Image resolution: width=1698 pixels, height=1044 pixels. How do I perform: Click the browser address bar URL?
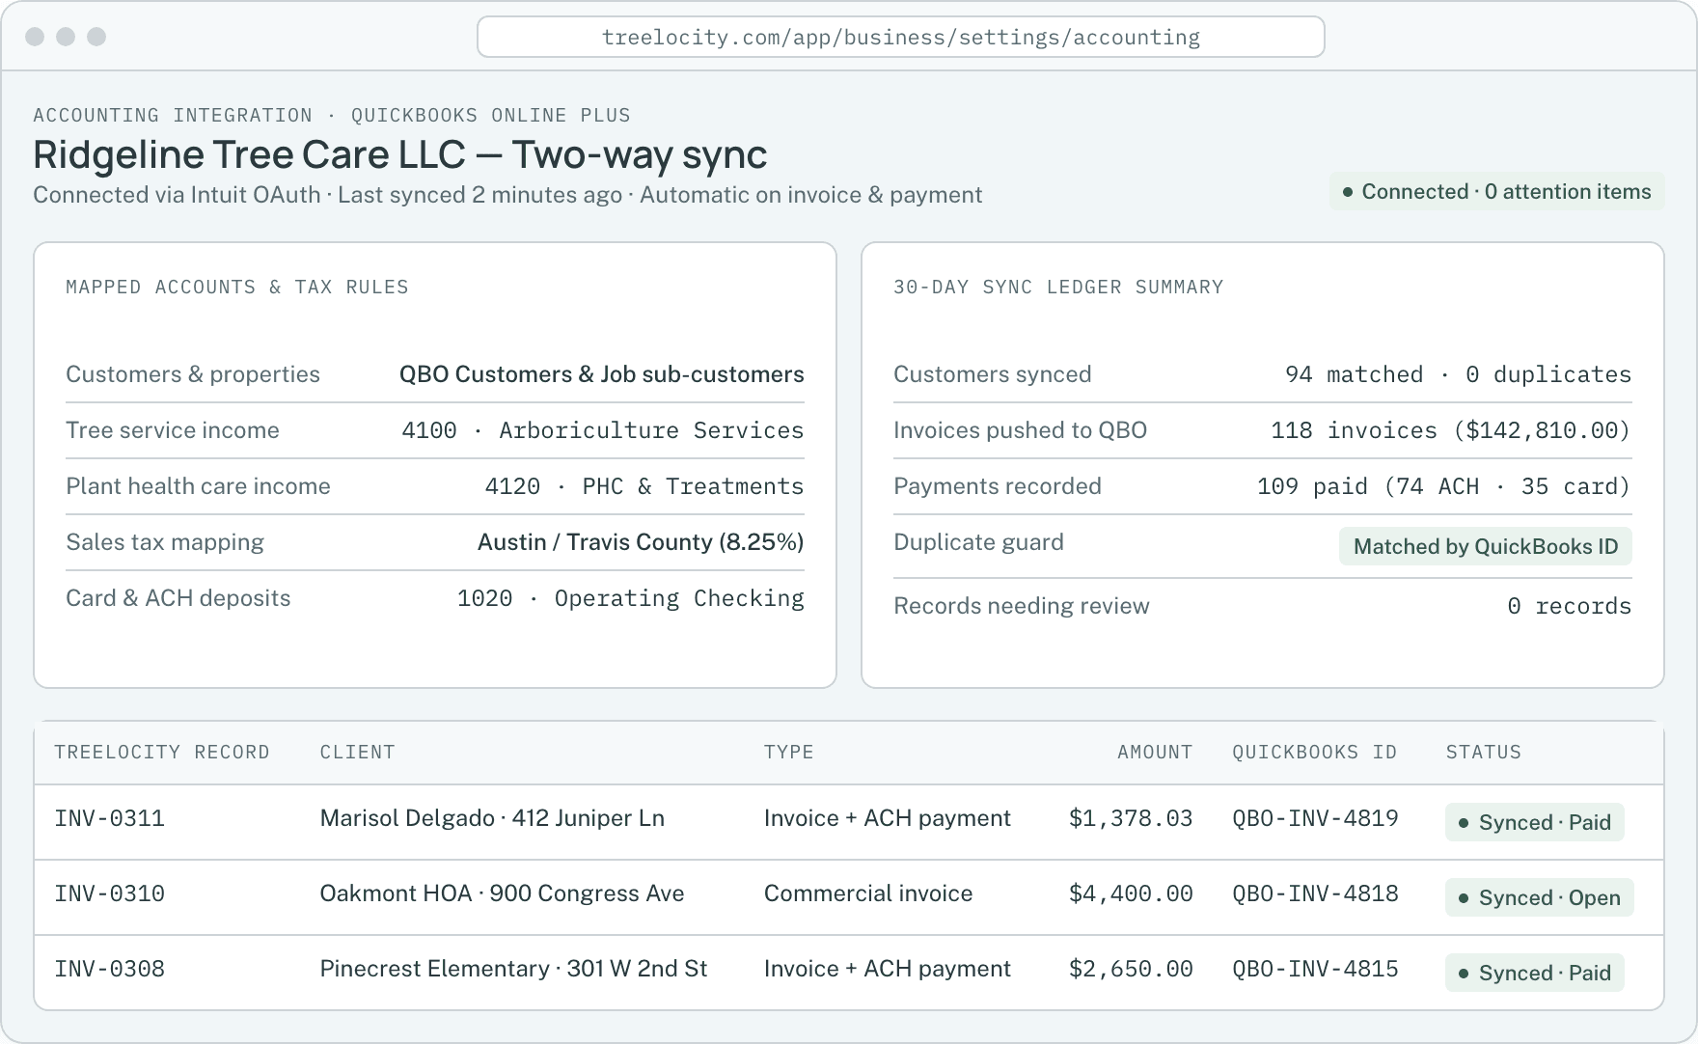[x=900, y=37]
